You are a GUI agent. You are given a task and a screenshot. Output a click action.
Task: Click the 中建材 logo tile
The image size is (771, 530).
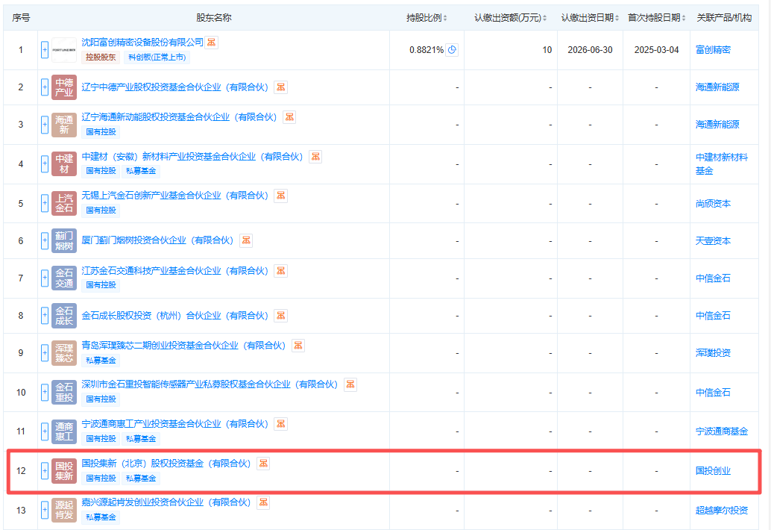[x=64, y=164]
